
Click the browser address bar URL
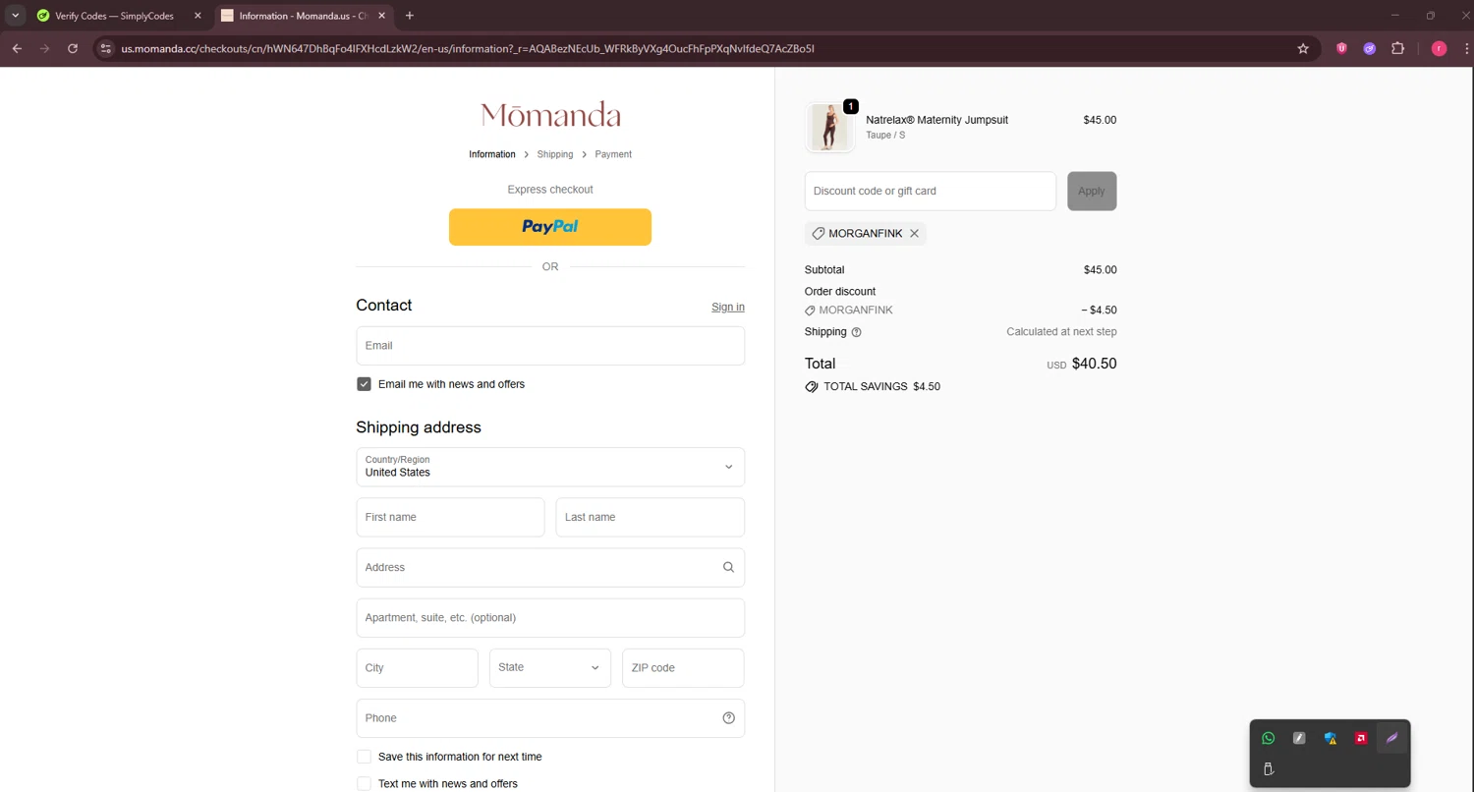click(x=468, y=48)
